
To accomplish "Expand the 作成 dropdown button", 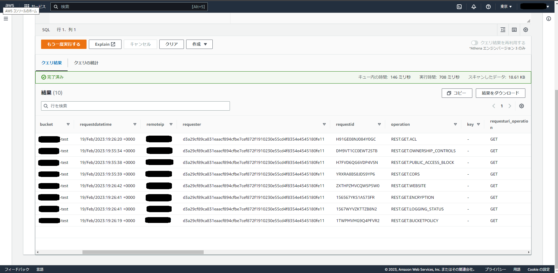I will [x=199, y=44].
